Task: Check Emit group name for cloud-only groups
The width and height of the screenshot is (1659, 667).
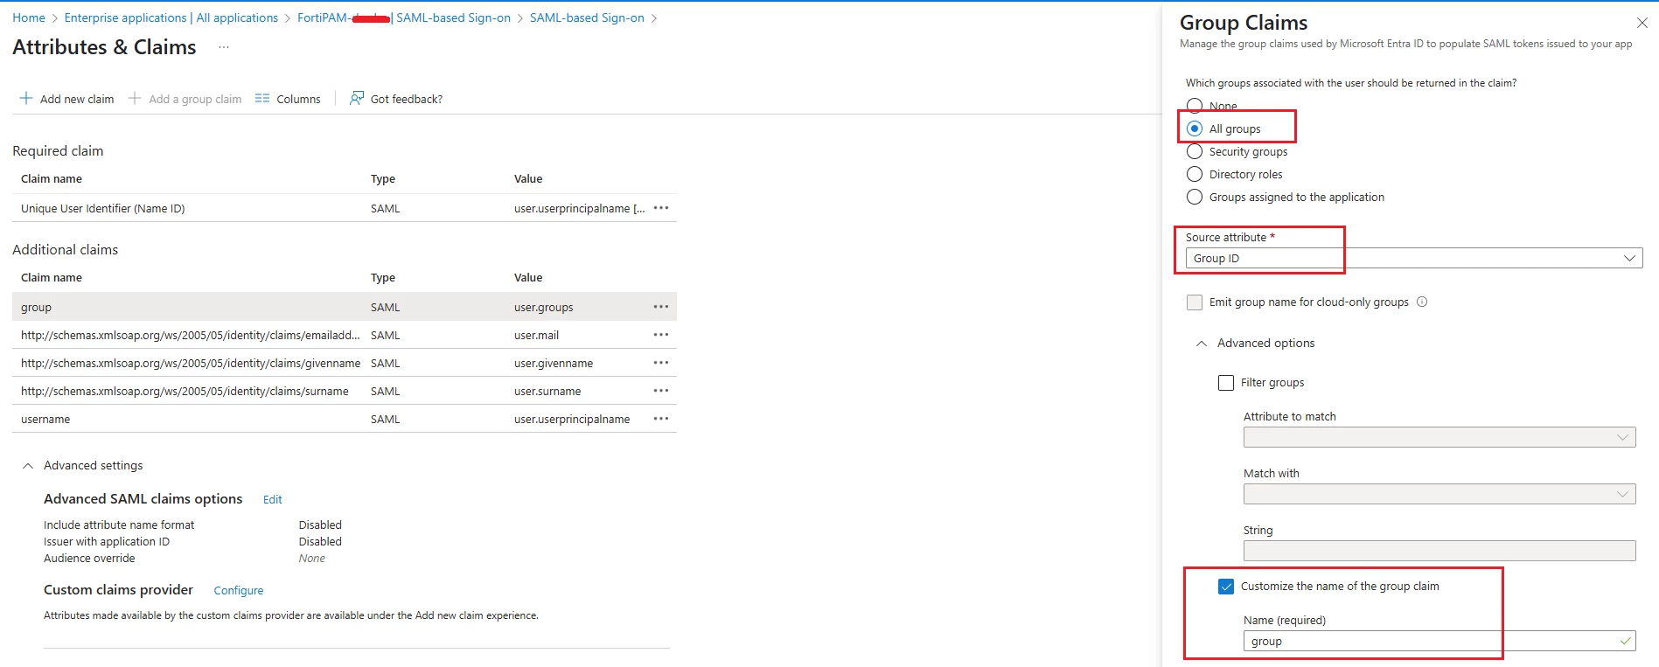Action: 1195,302
